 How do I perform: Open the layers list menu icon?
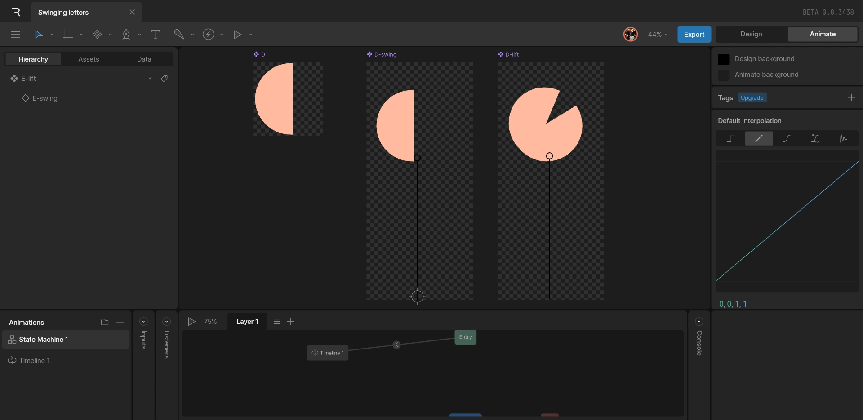[277, 322]
